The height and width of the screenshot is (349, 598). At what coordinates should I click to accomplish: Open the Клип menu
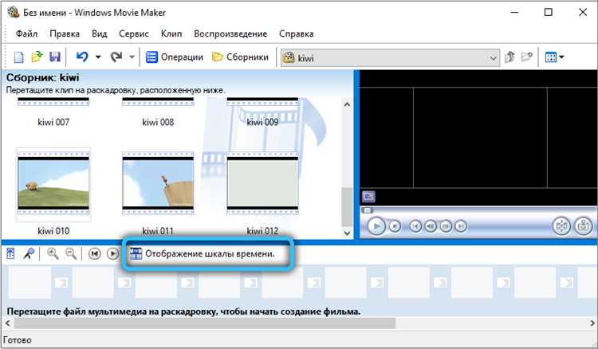click(x=171, y=34)
